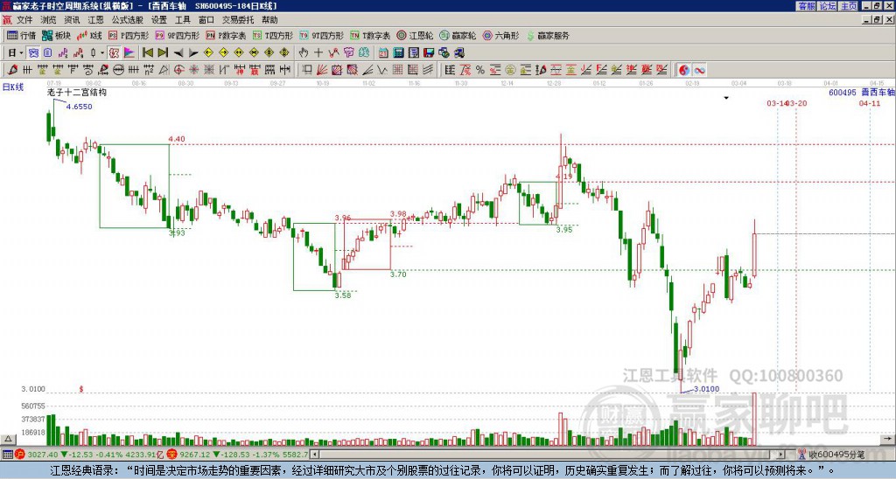Viewport: 896px width, 479px height.
Task: Open the 板块 sector view
Action: 56,35
